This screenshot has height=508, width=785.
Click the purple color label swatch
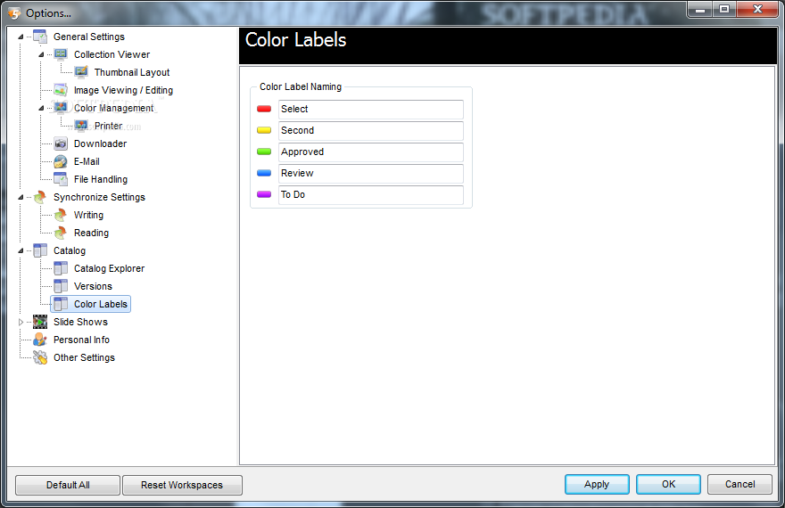pyautogui.click(x=264, y=194)
